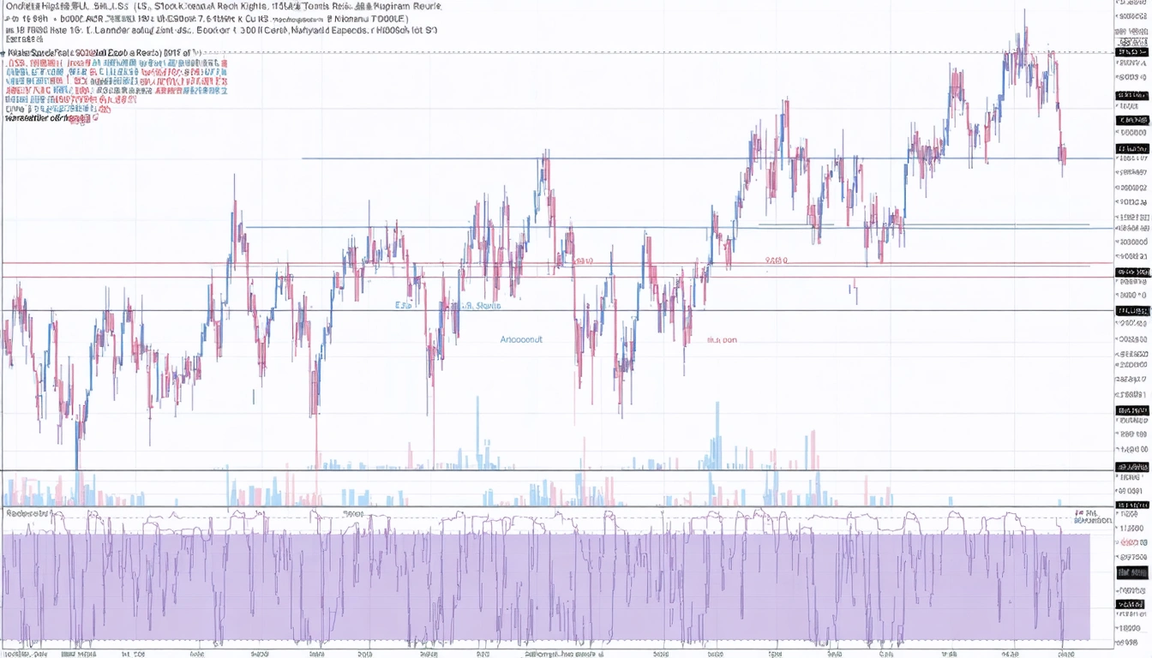The width and height of the screenshot is (1152, 658).
Task: Click the pink text label right of the blue annotation
Action: (x=722, y=340)
